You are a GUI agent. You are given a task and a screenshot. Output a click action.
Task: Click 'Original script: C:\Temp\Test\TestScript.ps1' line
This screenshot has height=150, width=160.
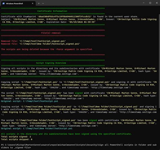point(30,101)
